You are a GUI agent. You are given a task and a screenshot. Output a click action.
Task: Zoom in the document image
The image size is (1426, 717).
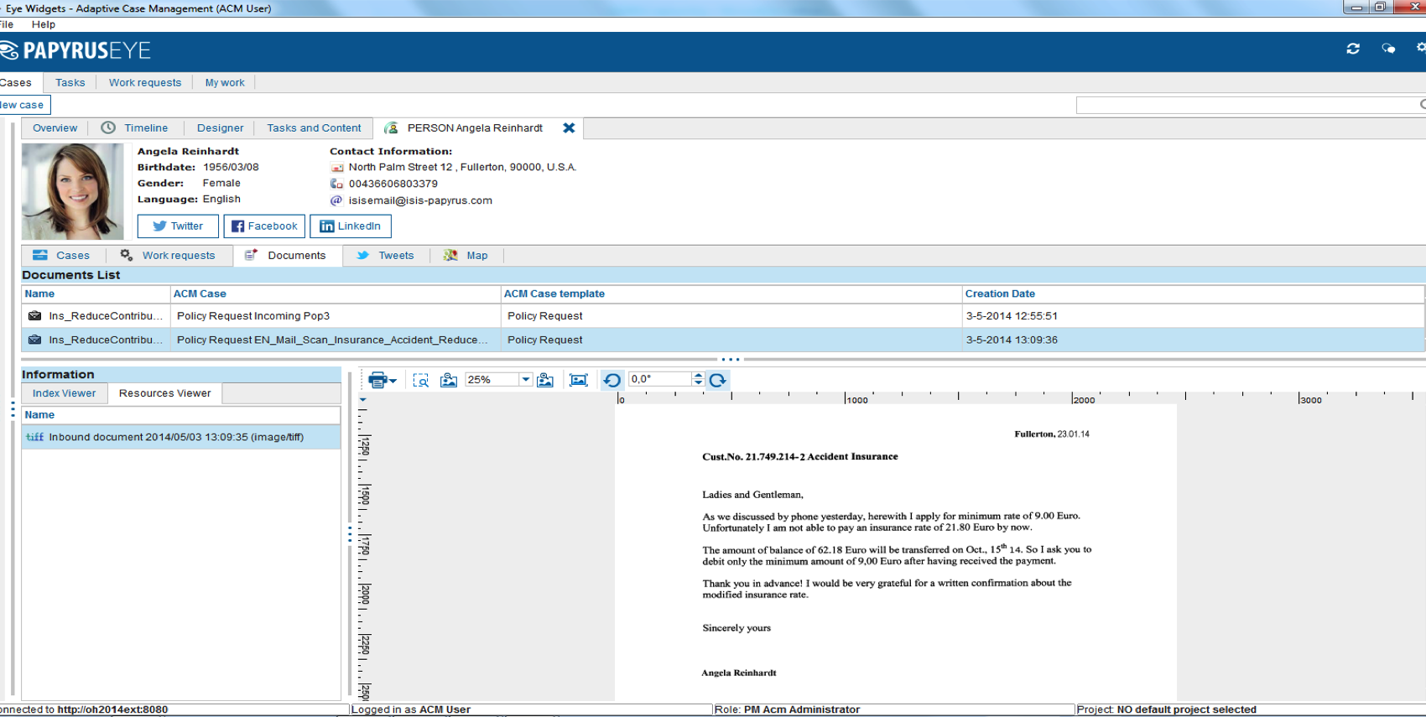(x=545, y=380)
